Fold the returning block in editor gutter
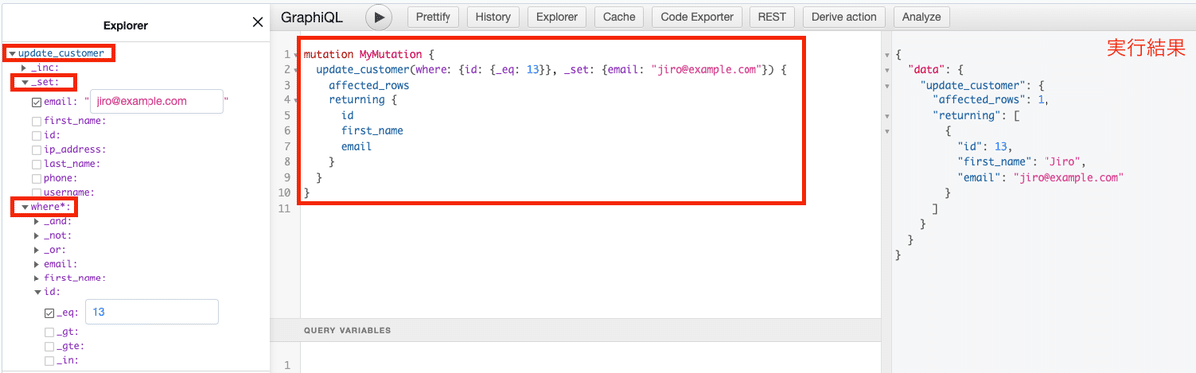The width and height of the screenshot is (1196, 373). pos(297,100)
